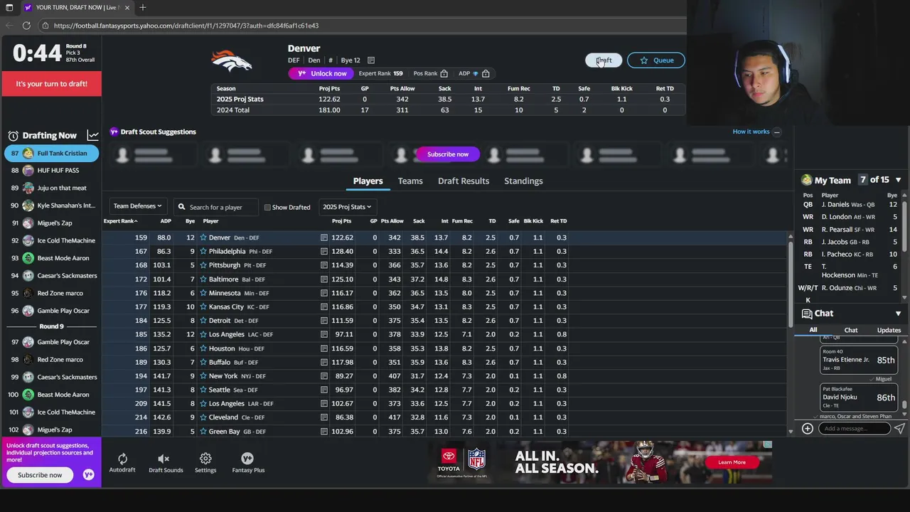Screen dimensions: 910x512
Task: Open draft Settings gear
Action: pyautogui.click(x=205, y=459)
